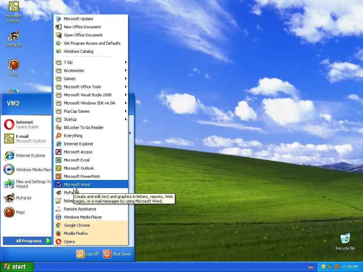This screenshot has height=272, width=363.
Task: Click the Everything search icon in programs list
Action: click(58, 136)
